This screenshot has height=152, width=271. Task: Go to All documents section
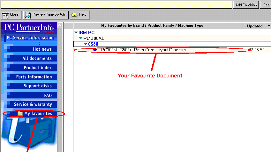point(37,58)
